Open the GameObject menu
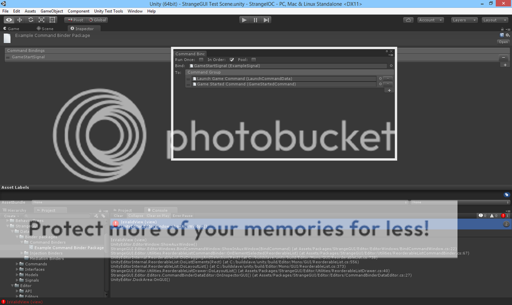The image size is (512, 305). pos(51,10)
